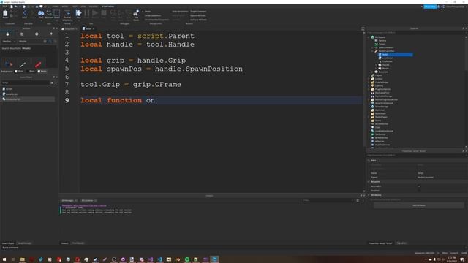Click the Replace tool icon

coord(49,13)
